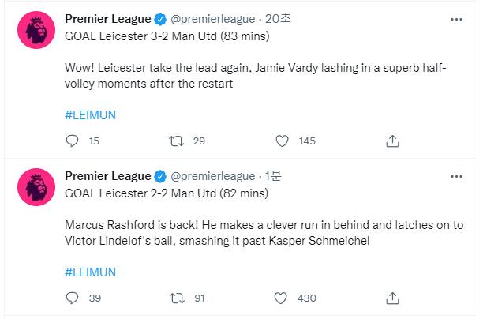Open more options on the second tweet

pos(456,177)
